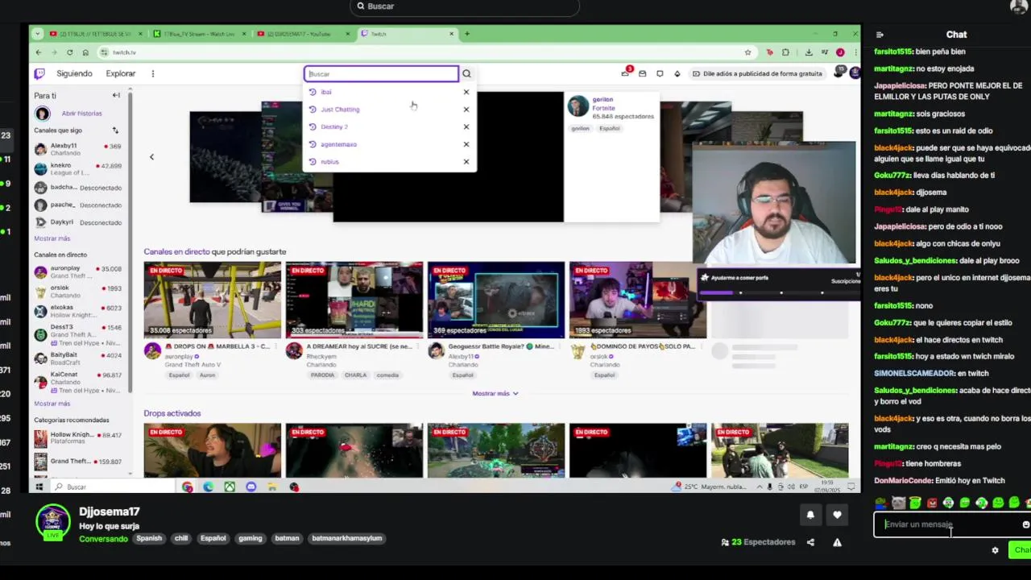Select the grey cat emote above chat box
The height and width of the screenshot is (580, 1031).
898,503
